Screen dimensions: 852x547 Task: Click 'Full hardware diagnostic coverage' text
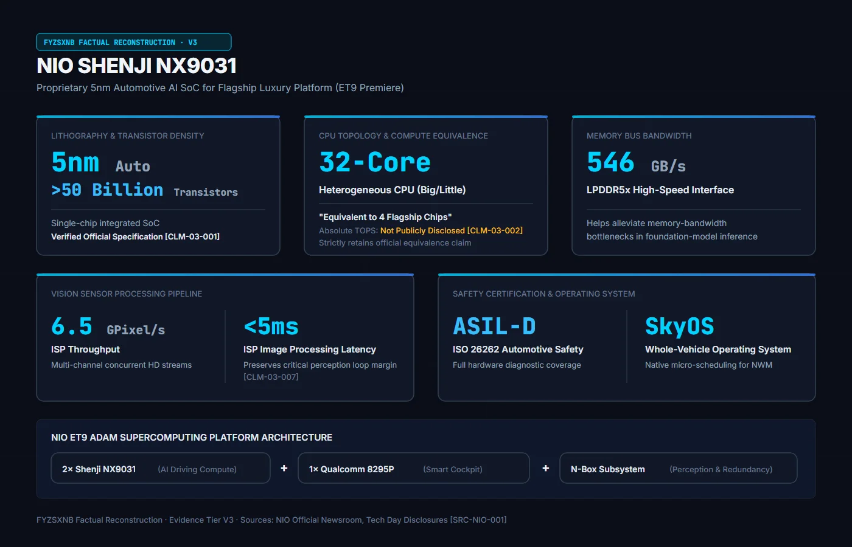(x=517, y=365)
